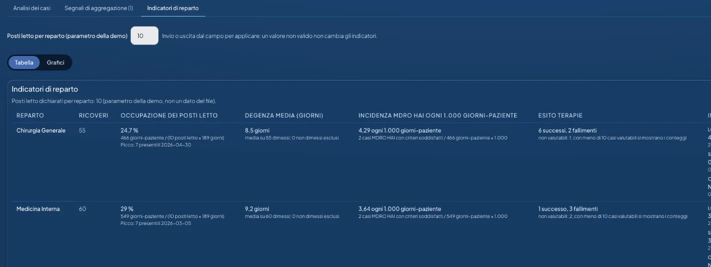711x267 pixels.
Task: Click the 466 giorni-paziente occupancy detail
Action: click(x=172, y=137)
